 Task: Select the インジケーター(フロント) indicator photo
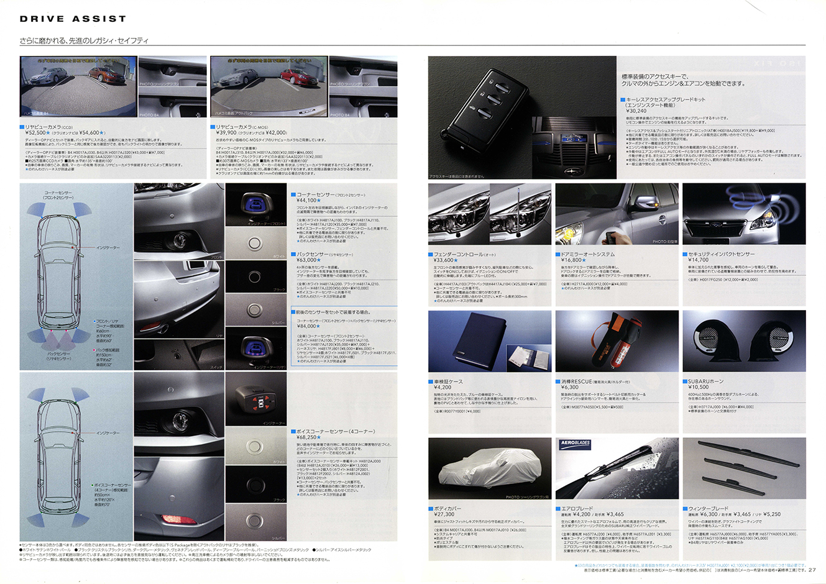click(x=256, y=204)
